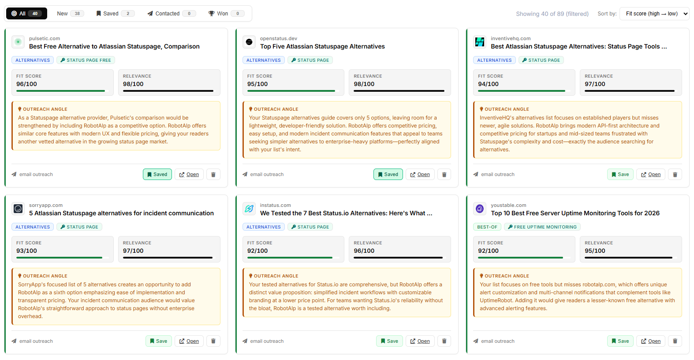Delete the pulsetic.com card with trash icon

[213, 174]
